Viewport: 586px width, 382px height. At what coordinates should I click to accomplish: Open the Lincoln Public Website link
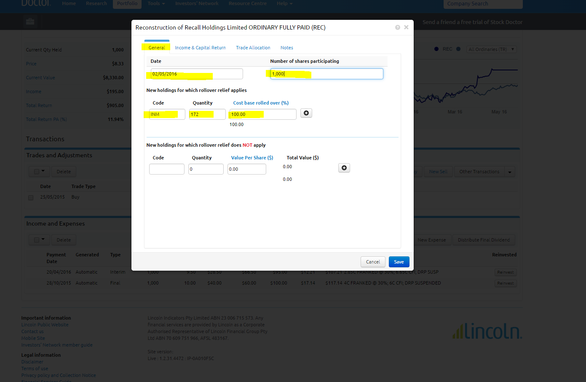pos(45,325)
